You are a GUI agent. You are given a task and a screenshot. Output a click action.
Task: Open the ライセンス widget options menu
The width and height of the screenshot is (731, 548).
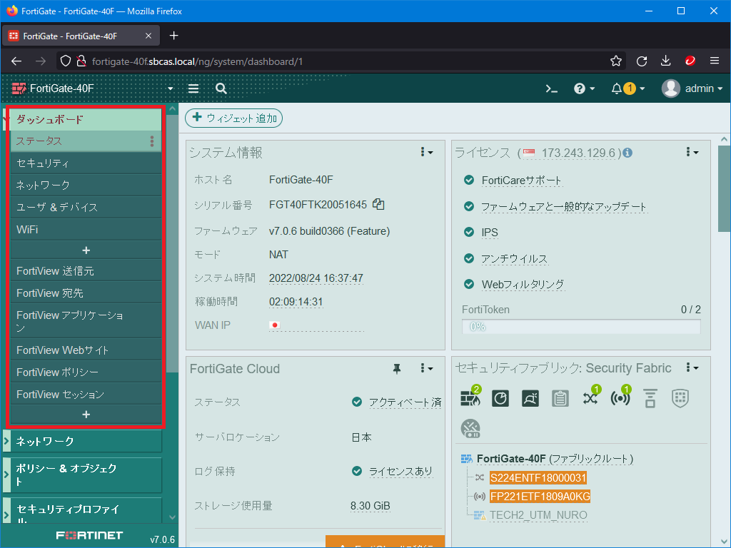coord(692,152)
